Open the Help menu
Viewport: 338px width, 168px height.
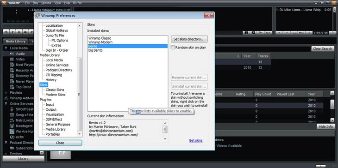pos(67,3)
